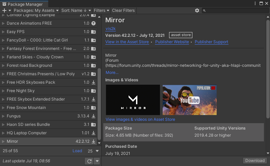This screenshot has height=166, width=270.
Task: Expand the Easy FPS entry arrow
Action: pyautogui.click(x=3, y=32)
